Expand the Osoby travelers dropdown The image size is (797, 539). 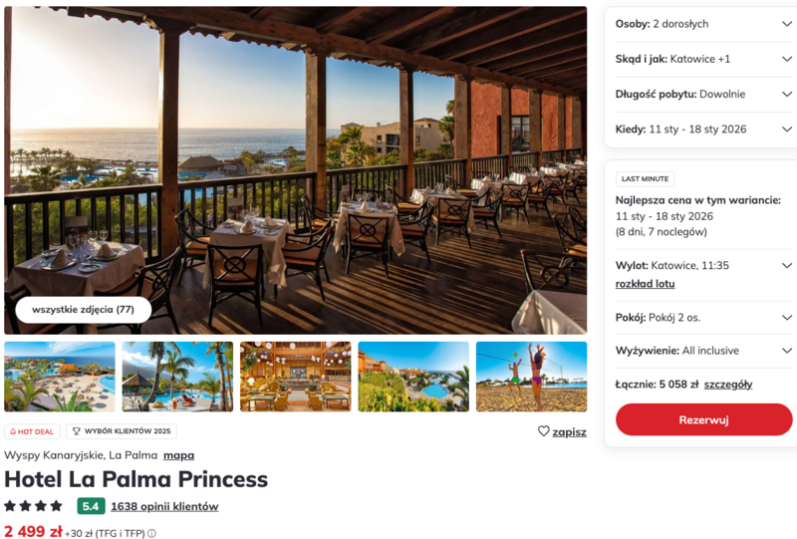pos(787,24)
